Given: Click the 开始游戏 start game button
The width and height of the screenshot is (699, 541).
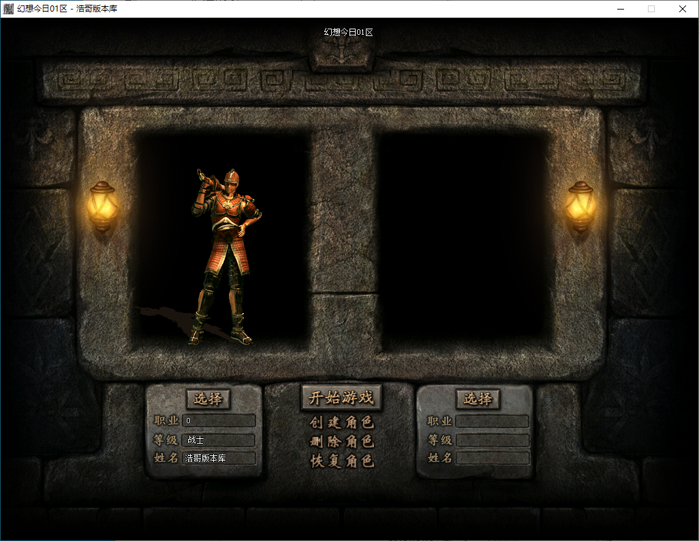Looking at the screenshot, I should (341, 397).
